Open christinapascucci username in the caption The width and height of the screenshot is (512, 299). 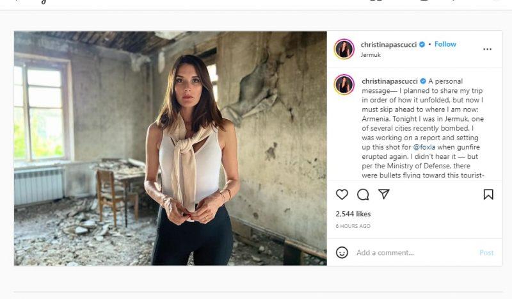click(x=388, y=81)
